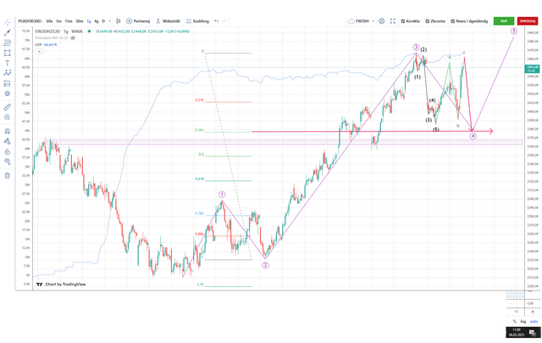
Task: Select the Elliott wave patterns tool
Action: [x=8, y=73]
